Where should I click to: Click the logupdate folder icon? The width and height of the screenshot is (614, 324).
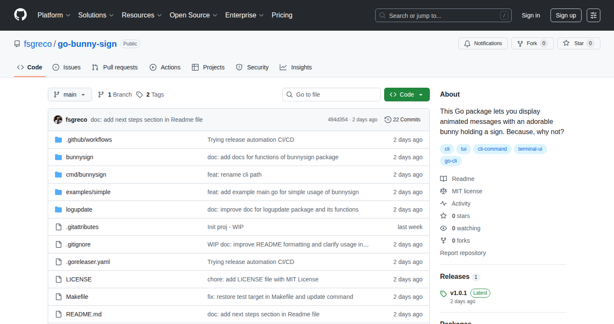pos(58,209)
